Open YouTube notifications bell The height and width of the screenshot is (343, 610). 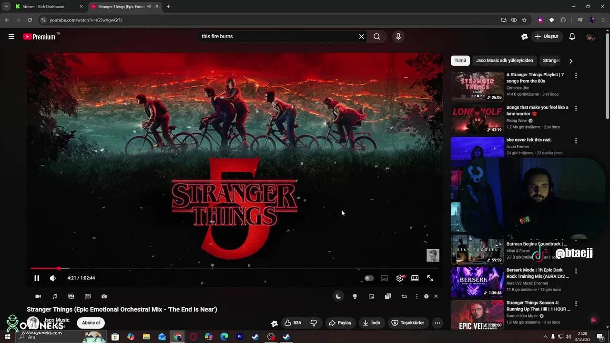coord(572,37)
